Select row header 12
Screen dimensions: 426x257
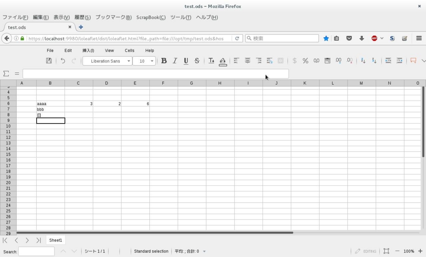(8, 138)
